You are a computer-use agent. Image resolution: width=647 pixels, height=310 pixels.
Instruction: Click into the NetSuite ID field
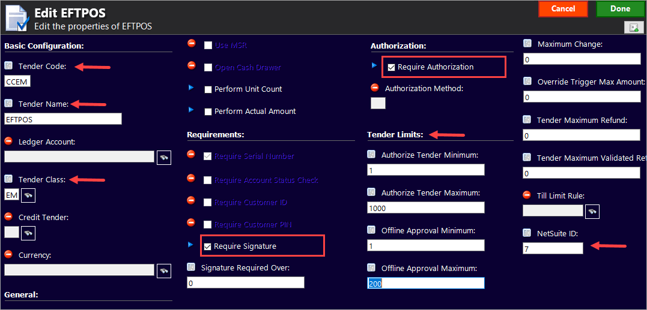pos(552,248)
